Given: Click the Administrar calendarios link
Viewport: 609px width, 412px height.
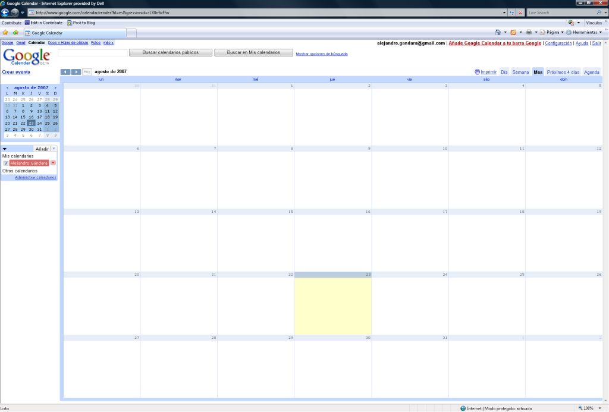Looking at the screenshot, I should [36, 177].
